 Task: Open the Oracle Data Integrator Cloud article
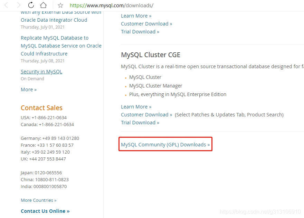pos(54,20)
